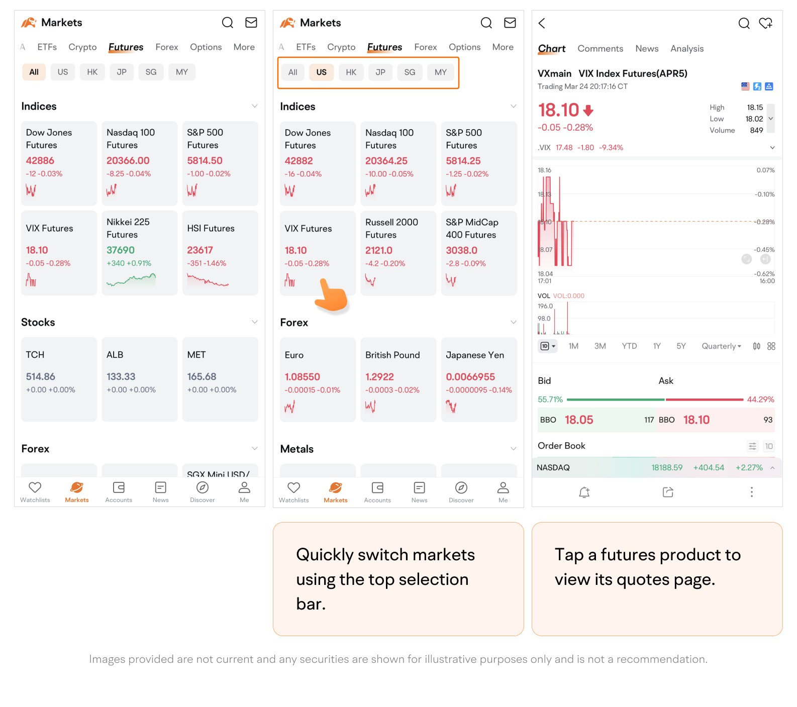This screenshot has height=707, width=797.
Task: Open Russell 2000 Futures card
Action: tap(398, 253)
